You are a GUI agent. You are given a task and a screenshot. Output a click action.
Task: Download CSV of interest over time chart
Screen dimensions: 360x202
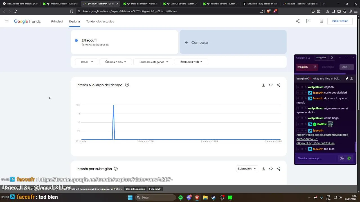point(263,85)
